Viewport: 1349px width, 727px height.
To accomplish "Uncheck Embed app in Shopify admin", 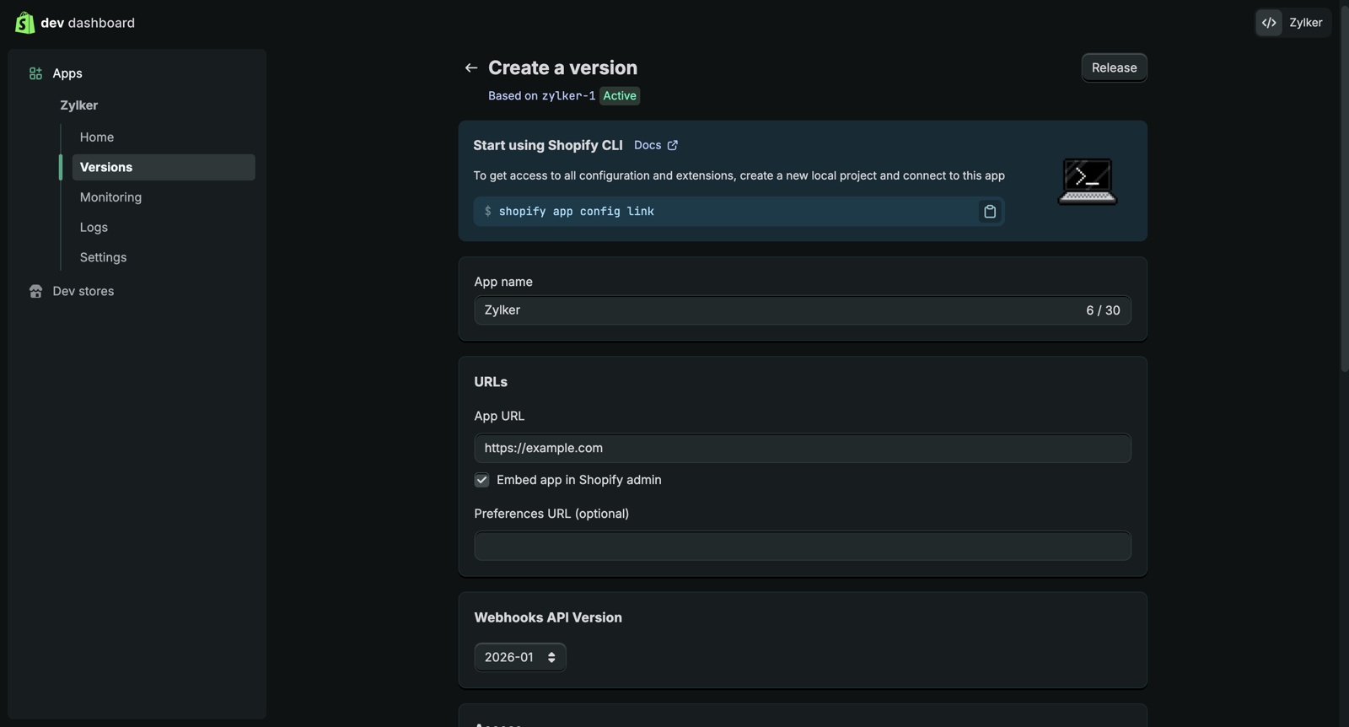I will click(481, 480).
